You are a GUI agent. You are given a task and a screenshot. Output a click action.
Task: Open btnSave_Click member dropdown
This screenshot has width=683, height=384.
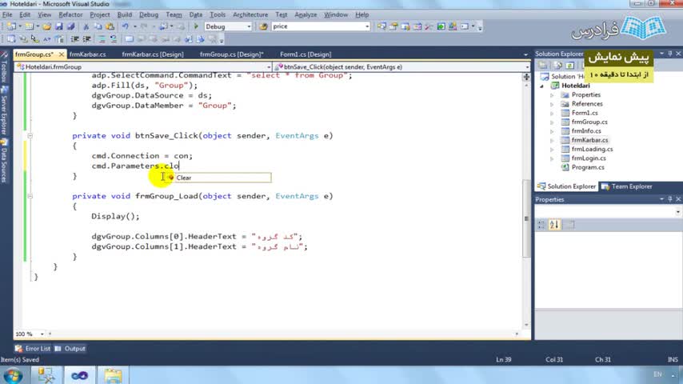pos(527,67)
